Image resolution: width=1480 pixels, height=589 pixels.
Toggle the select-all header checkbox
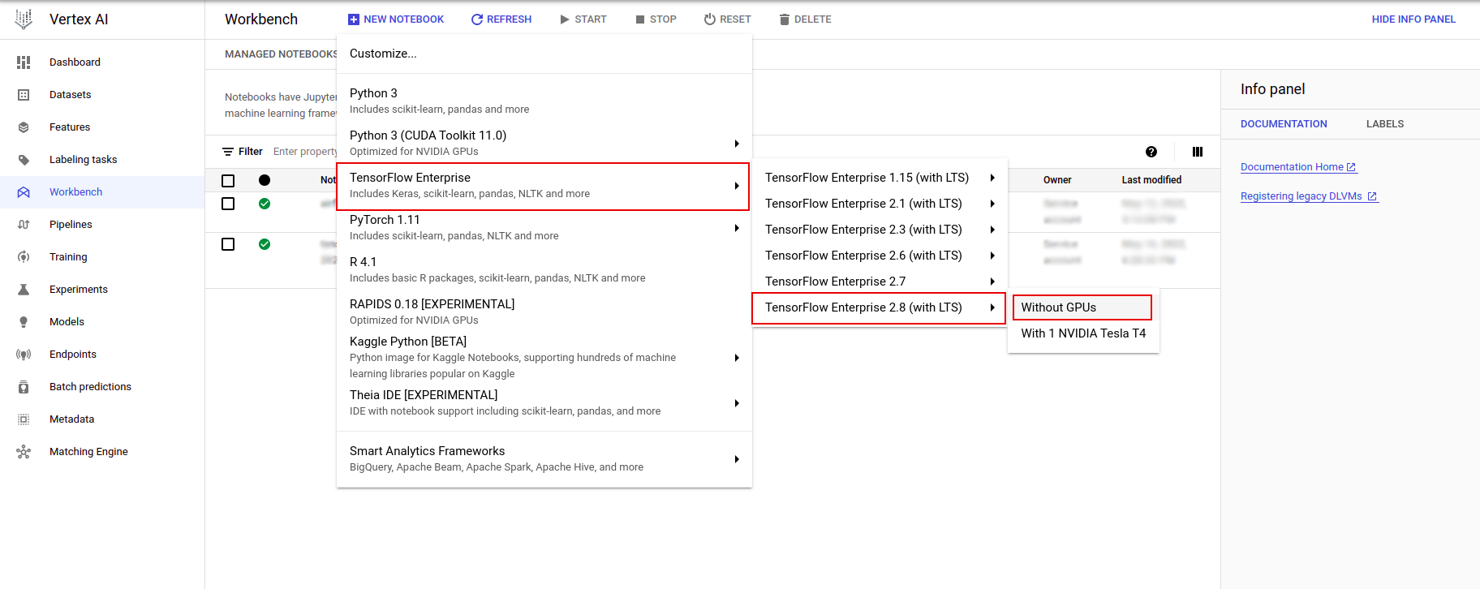tap(228, 180)
